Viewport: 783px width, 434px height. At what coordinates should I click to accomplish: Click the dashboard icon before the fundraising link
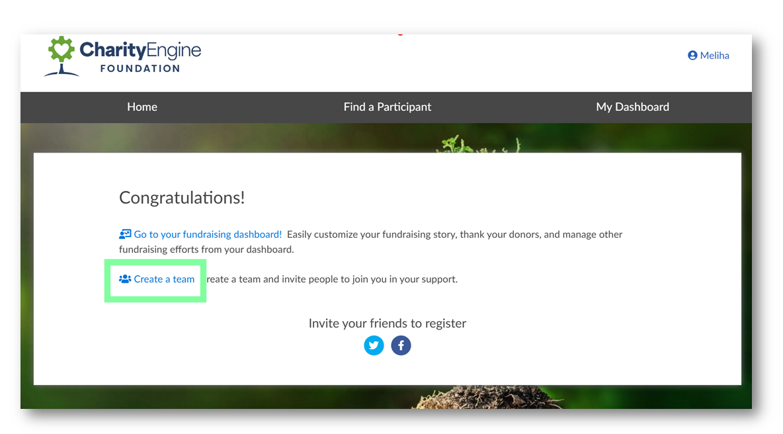pyautogui.click(x=124, y=234)
